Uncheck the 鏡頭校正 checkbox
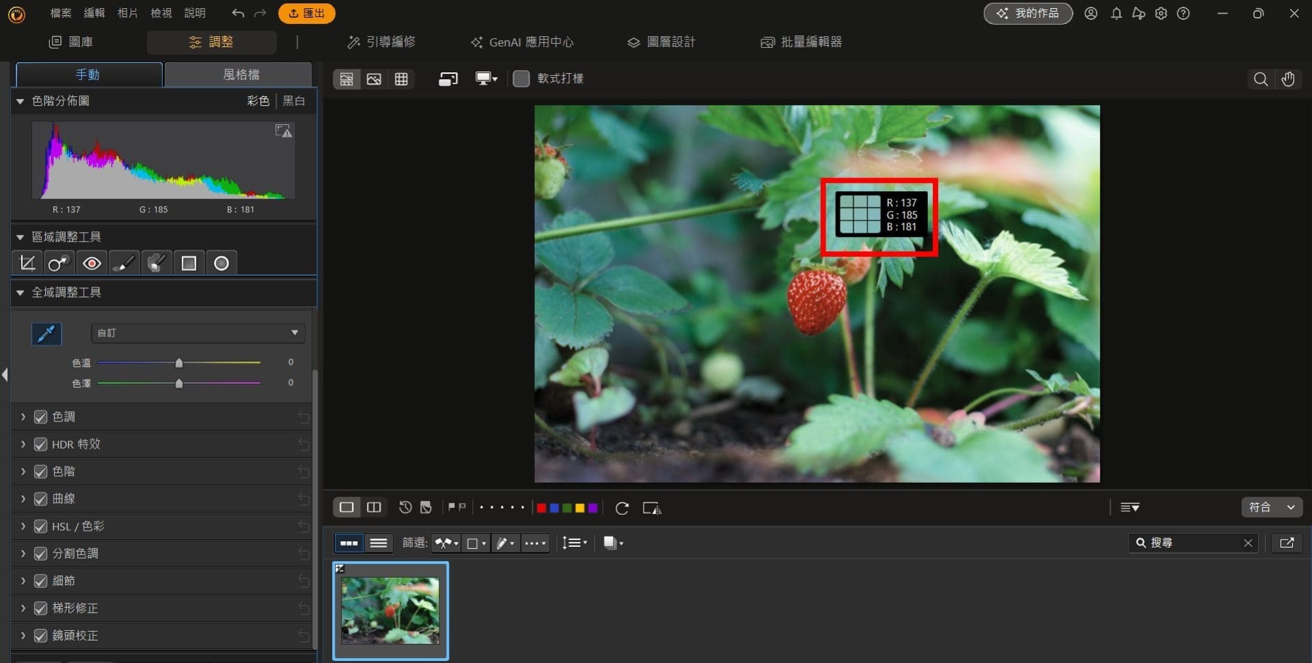Screen dimensions: 1312x663 click(x=40, y=636)
